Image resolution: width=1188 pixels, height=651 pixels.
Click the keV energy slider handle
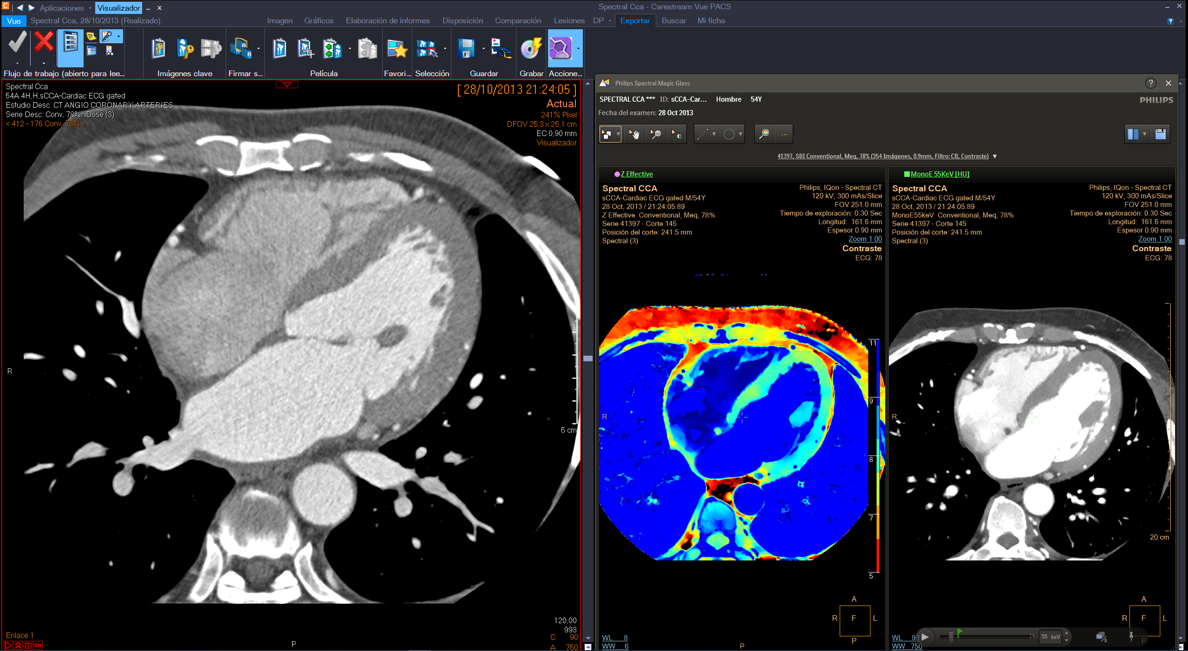(951, 637)
